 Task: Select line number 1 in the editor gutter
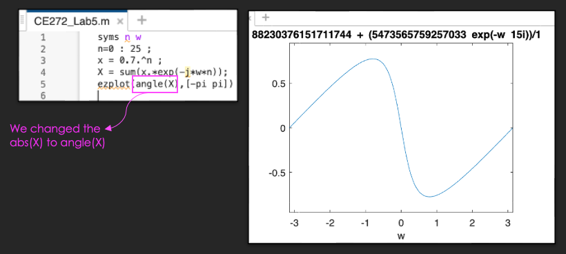tap(43, 37)
